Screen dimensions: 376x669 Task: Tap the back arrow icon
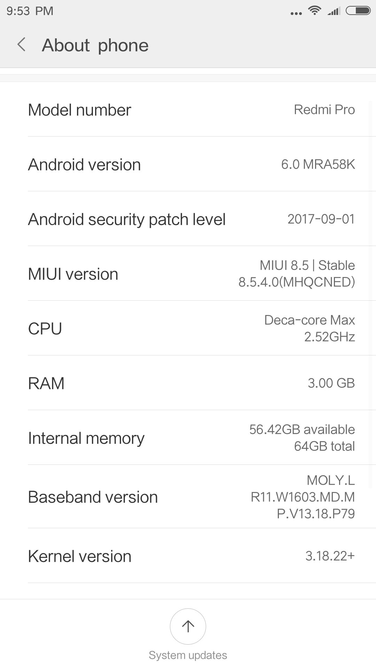[x=22, y=45]
